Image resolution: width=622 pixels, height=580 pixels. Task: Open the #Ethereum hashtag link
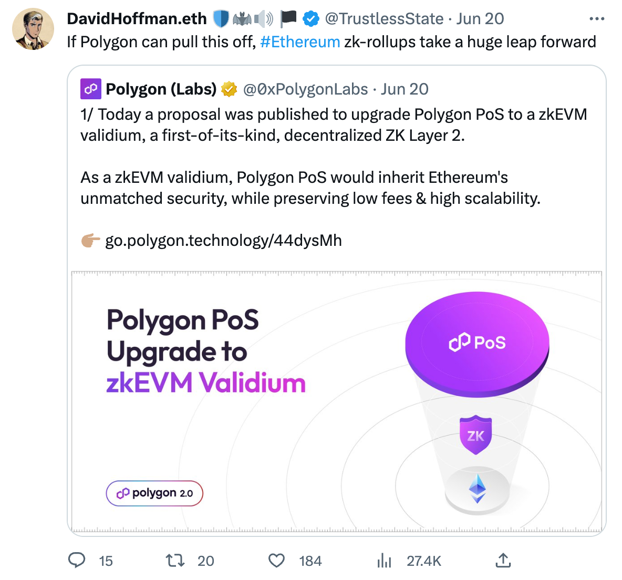(x=300, y=42)
